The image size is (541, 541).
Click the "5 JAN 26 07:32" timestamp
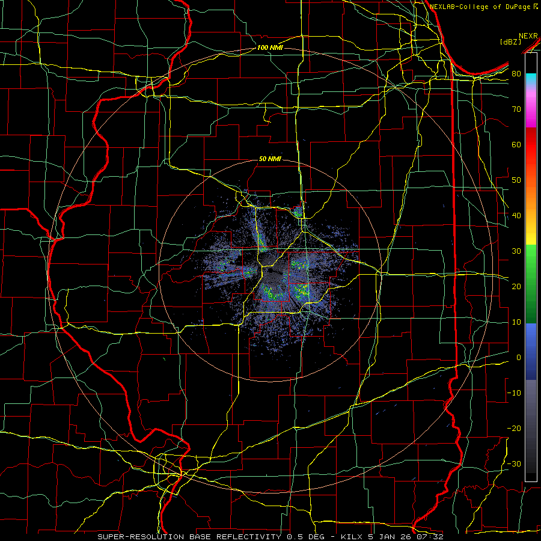click(x=406, y=537)
